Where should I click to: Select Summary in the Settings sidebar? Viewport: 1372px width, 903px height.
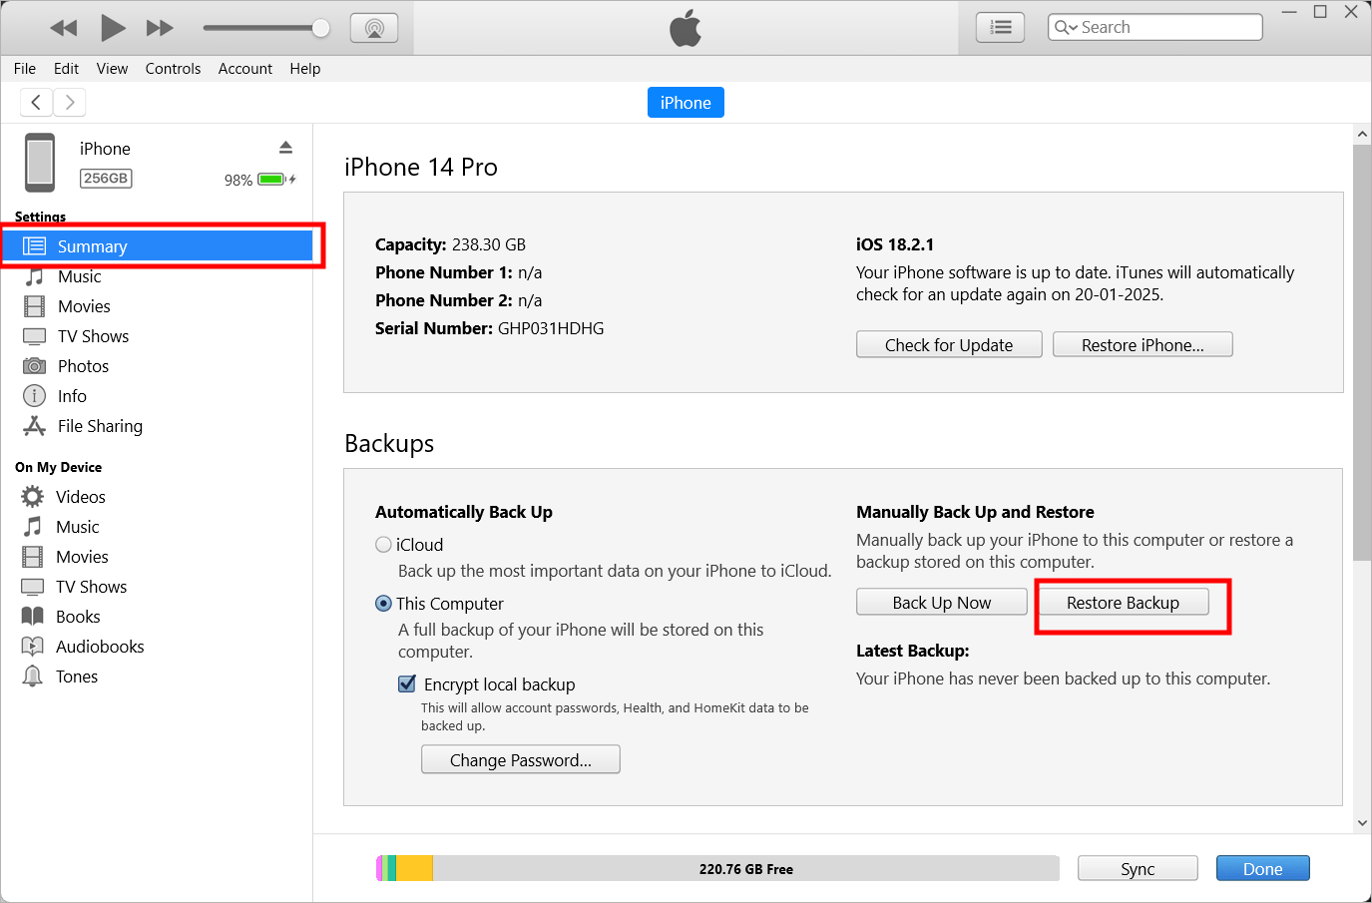158,246
